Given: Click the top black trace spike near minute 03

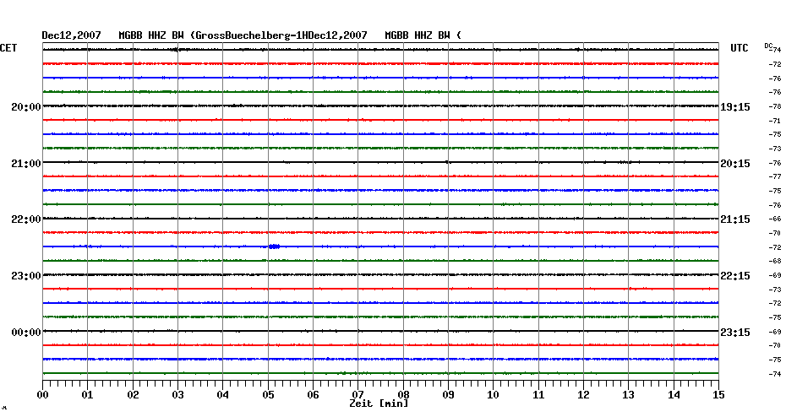Looking at the screenshot, I should tap(176, 50).
